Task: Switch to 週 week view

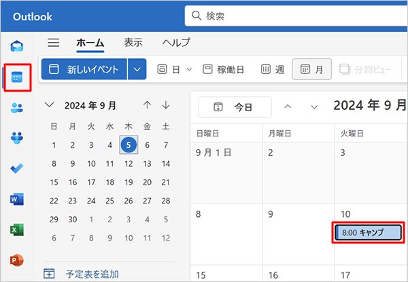Action: click(x=273, y=69)
